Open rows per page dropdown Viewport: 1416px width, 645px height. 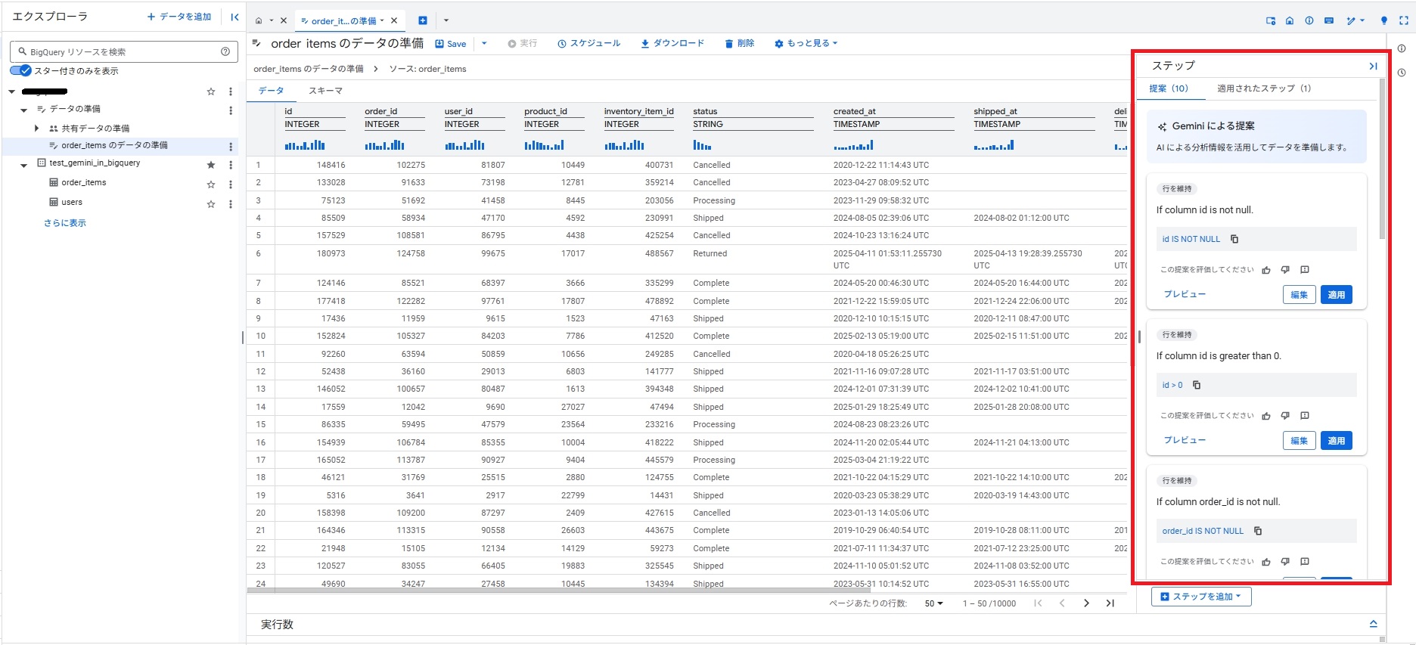[933, 603]
